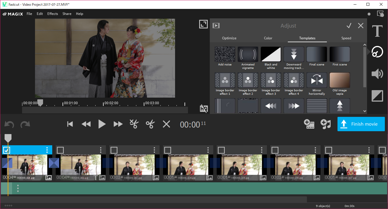Check the 169289_003.jpg clip checkbox
The image size is (388, 209).
114,150
